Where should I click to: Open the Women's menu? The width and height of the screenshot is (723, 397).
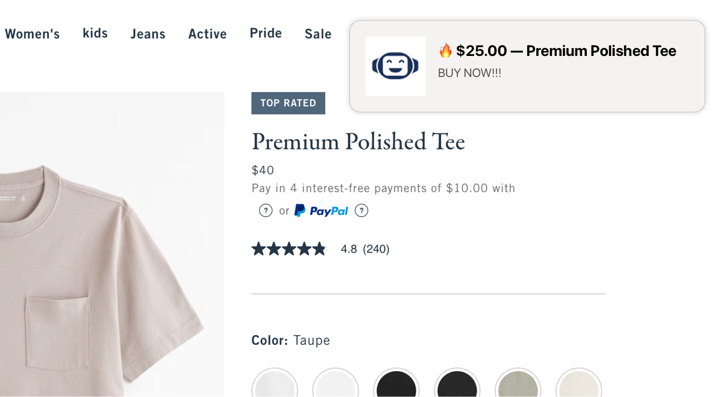click(33, 34)
